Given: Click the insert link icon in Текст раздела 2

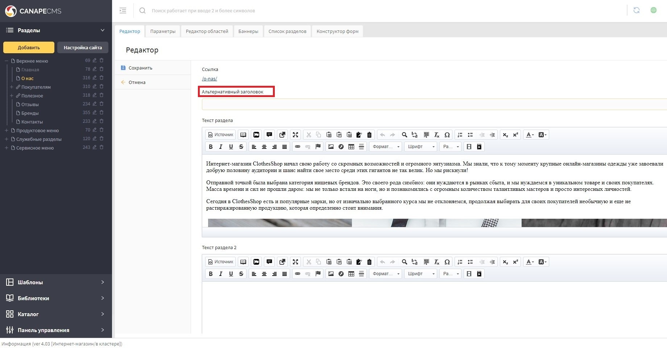Looking at the screenshot, I should tap(297, 274).
